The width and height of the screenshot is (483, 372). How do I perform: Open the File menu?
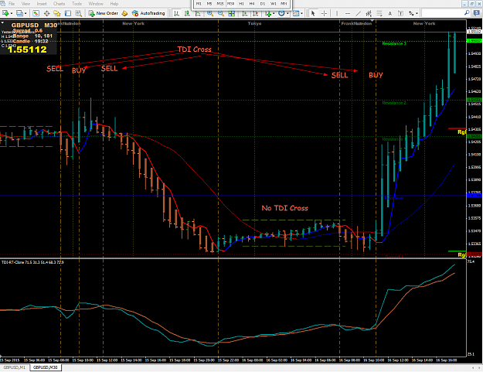click(12, 4)
